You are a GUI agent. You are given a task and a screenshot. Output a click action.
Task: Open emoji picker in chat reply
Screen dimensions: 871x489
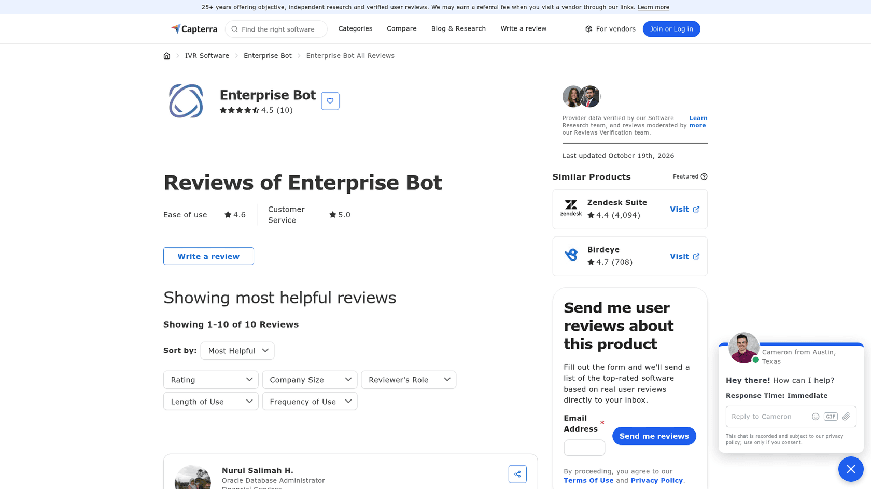[816, 417]
